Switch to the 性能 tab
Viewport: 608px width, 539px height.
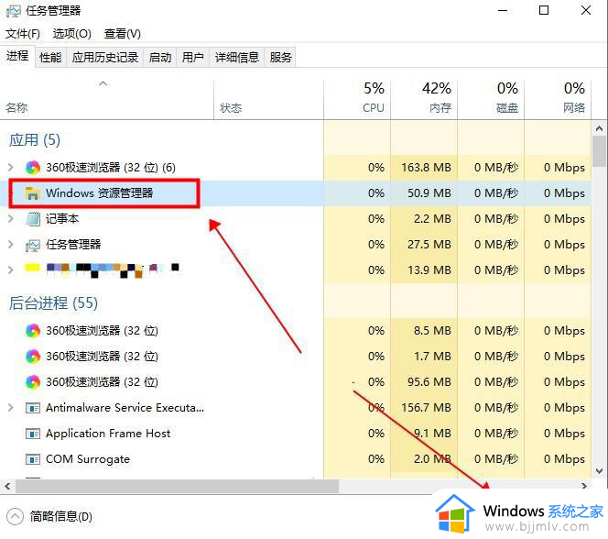50,58
